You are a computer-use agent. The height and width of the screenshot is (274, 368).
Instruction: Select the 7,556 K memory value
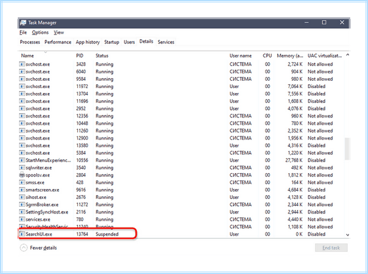pyautogui.click(x=295, y=94)
